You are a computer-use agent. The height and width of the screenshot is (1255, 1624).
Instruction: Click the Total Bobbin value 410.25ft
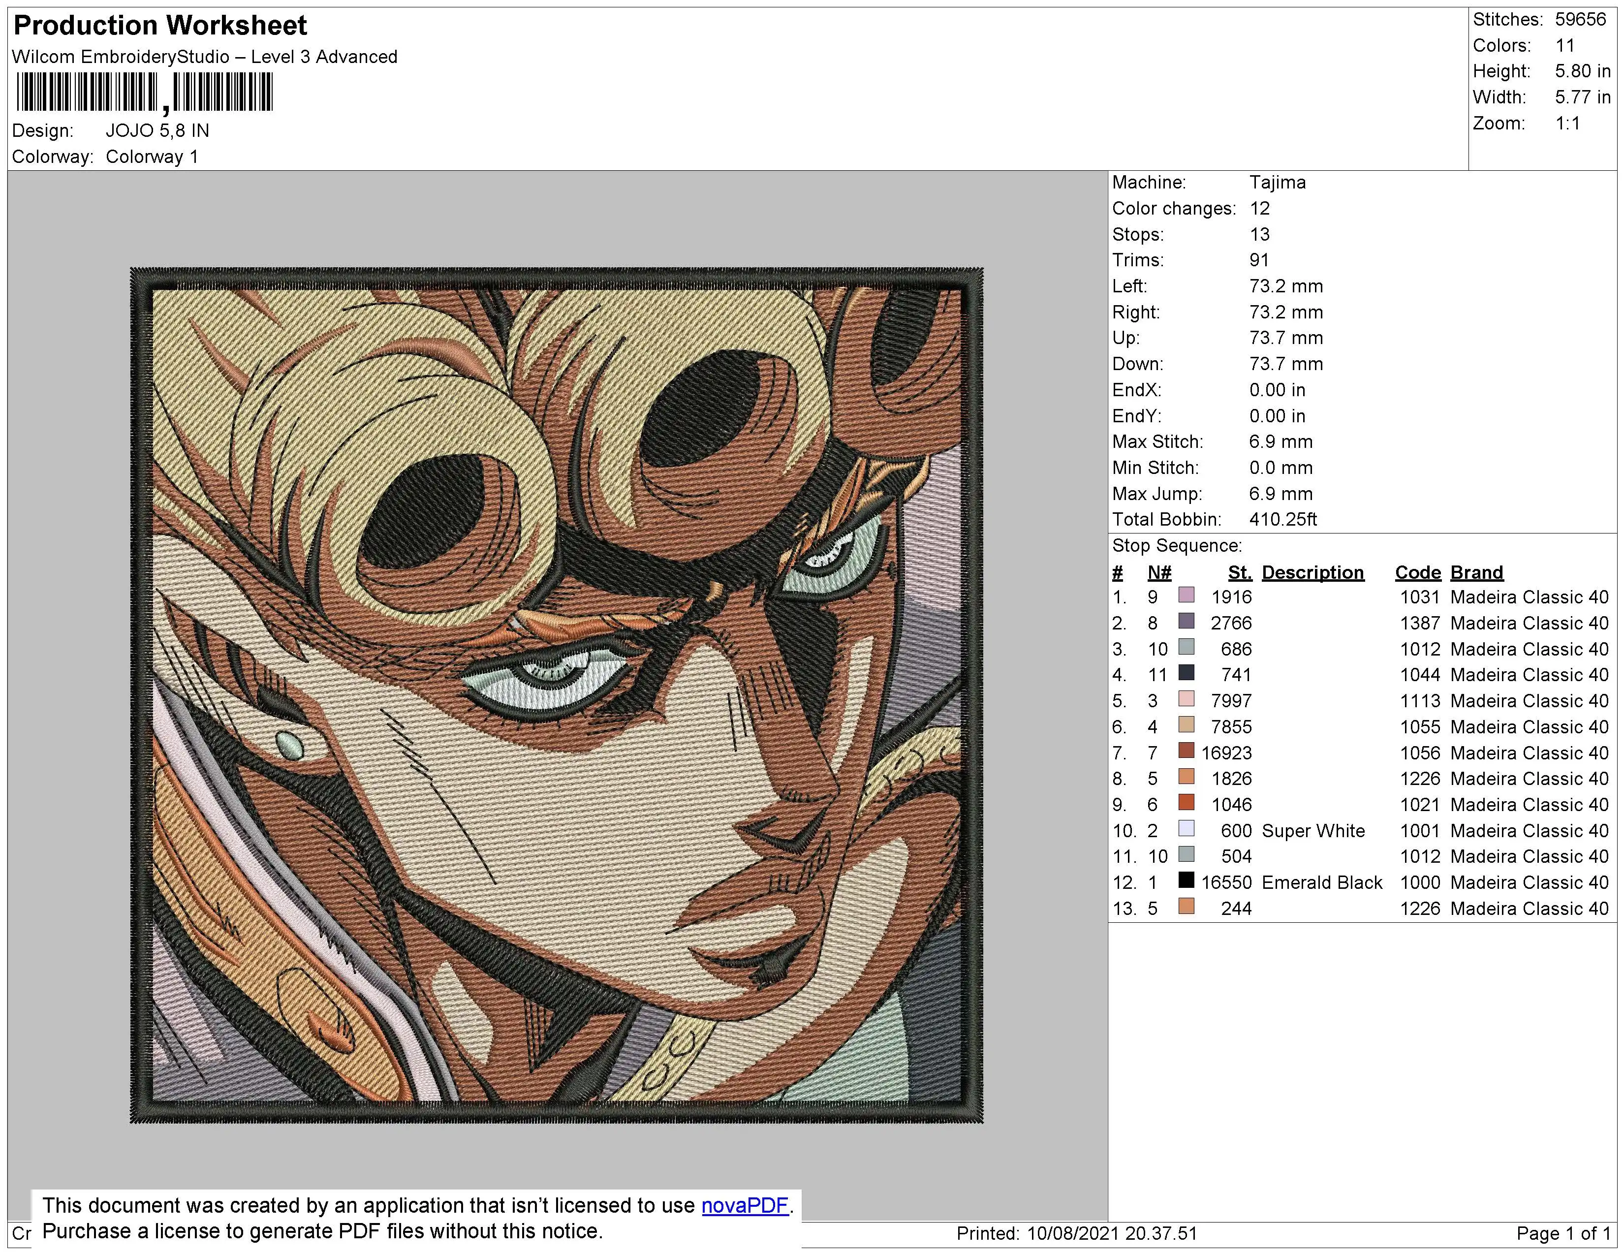point(1282,520)
